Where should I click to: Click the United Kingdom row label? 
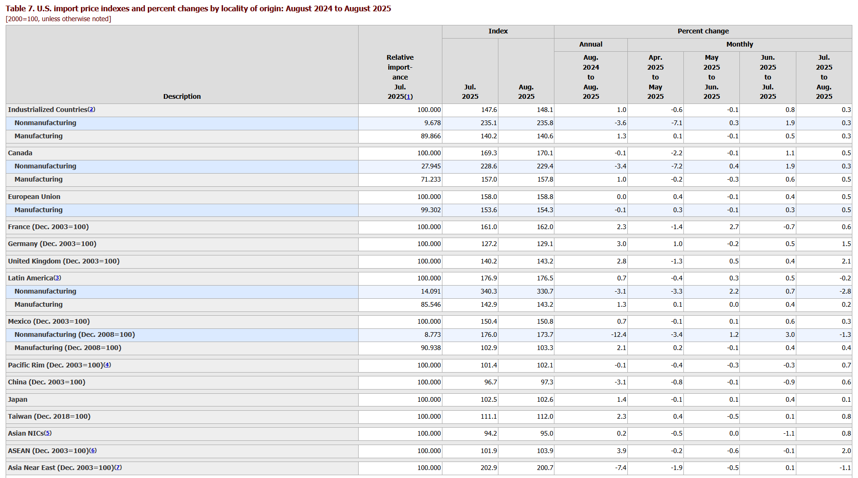(64, 262)
